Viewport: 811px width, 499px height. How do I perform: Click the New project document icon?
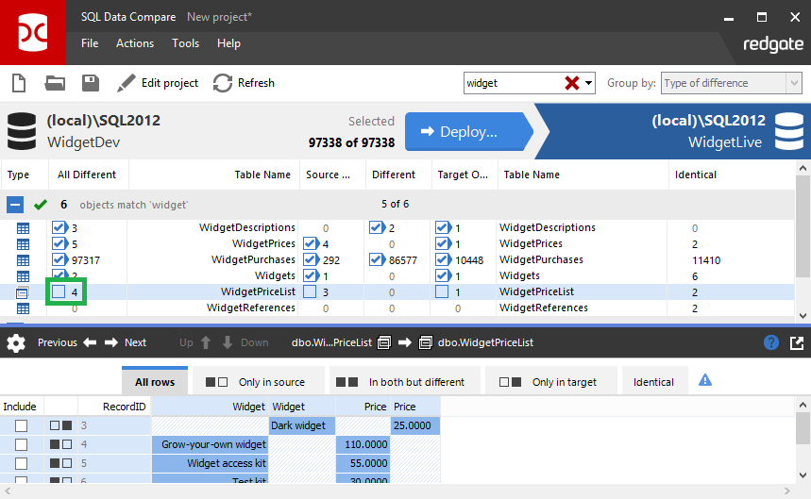tap(19, 83)
